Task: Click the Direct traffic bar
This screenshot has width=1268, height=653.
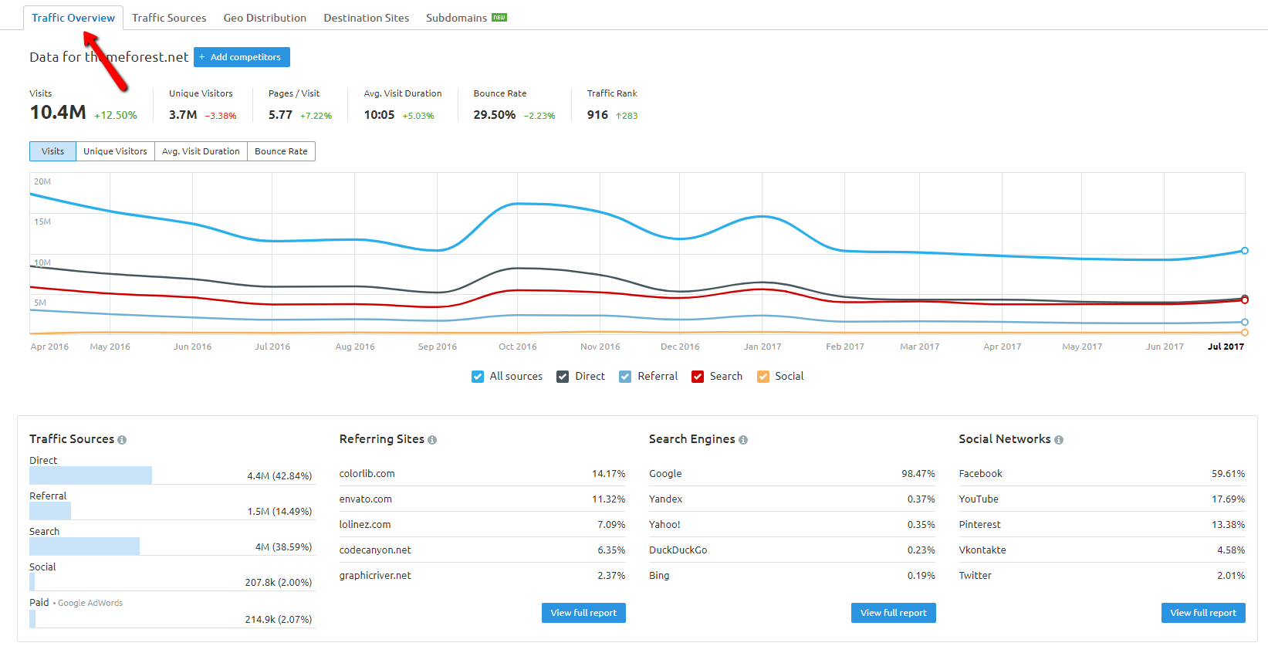Action: tap(90, 475)
